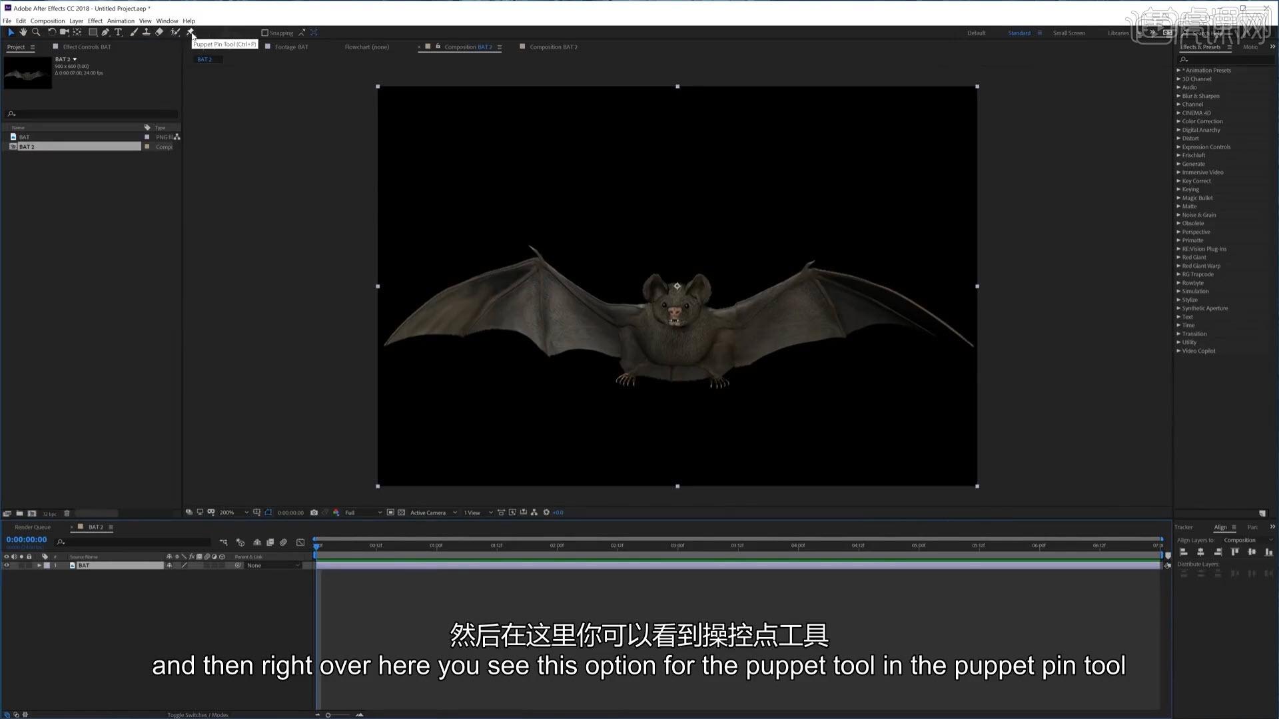Switch to Default workspace

(x=976, y=33)
